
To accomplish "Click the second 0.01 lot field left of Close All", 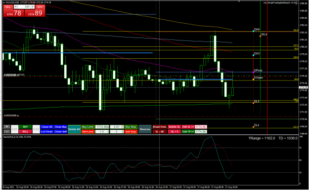I will [36, 129].
